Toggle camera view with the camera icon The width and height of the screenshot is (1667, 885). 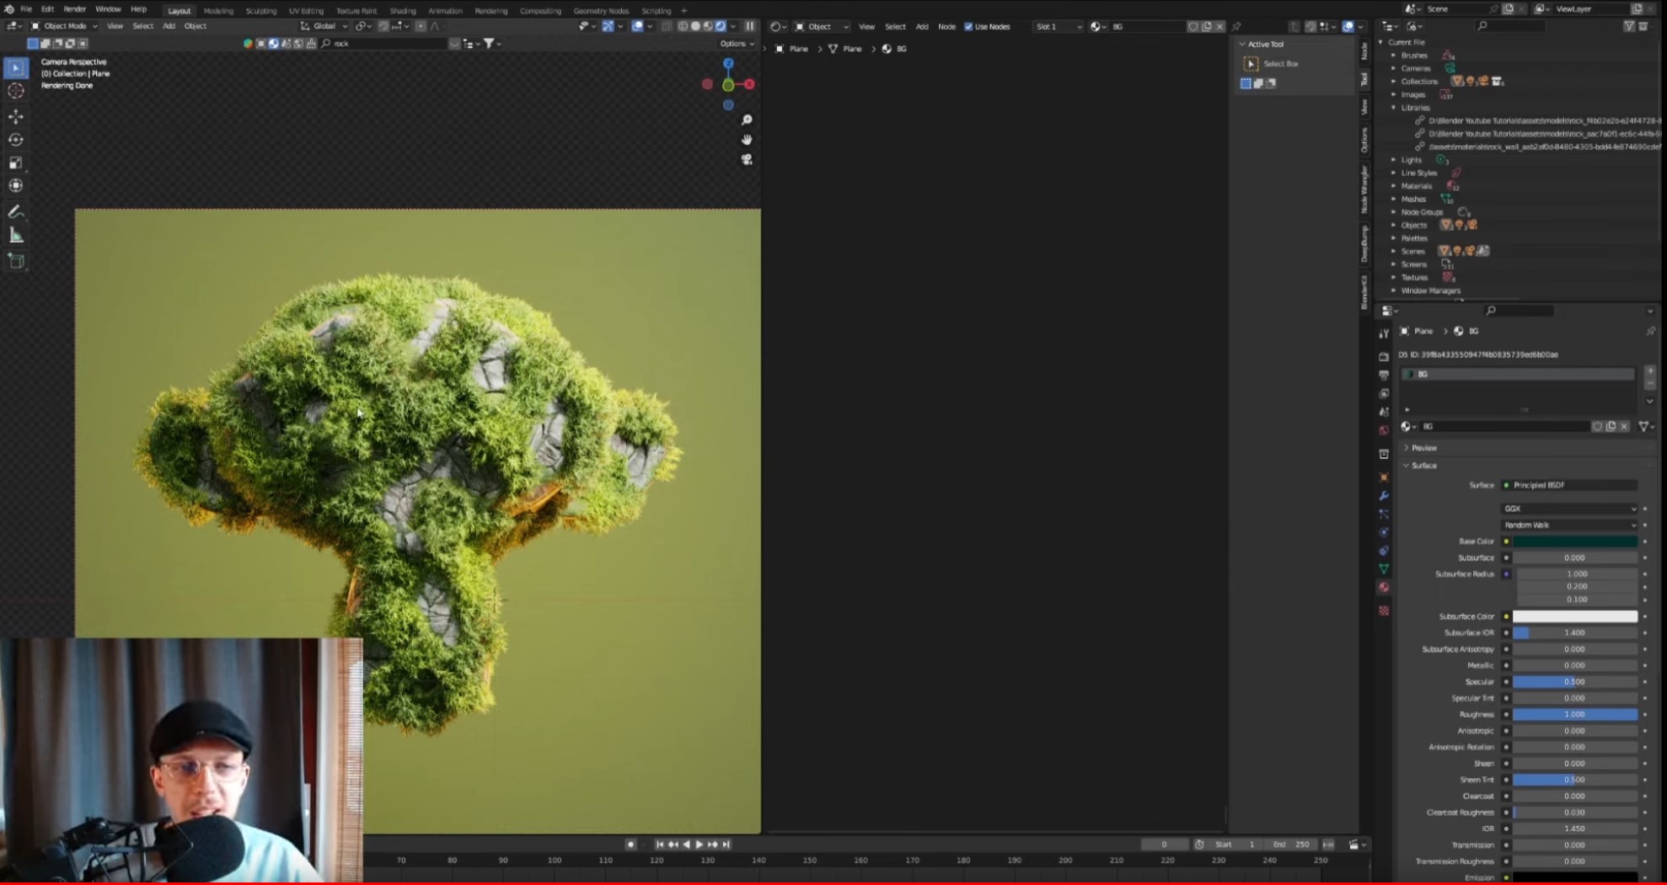point(747,159)
